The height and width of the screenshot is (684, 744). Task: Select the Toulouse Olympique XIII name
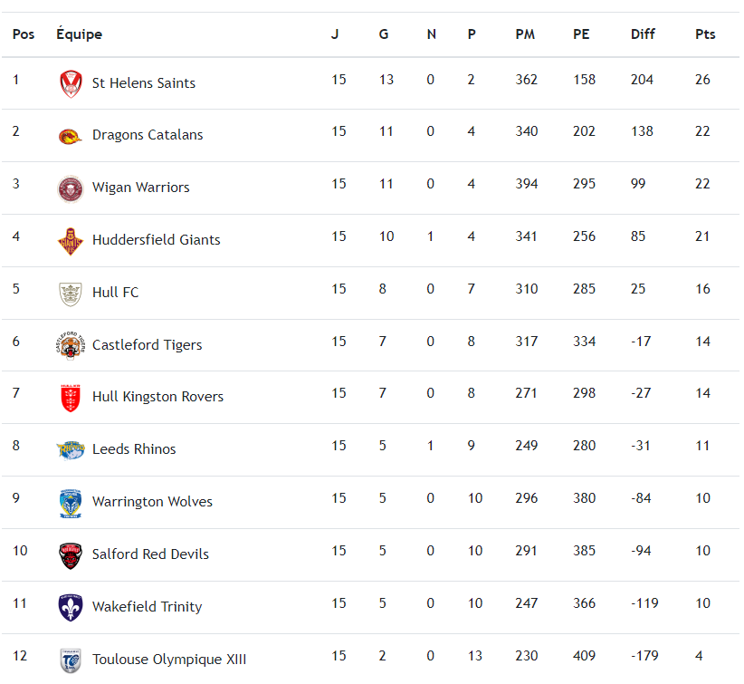[169, 660]
